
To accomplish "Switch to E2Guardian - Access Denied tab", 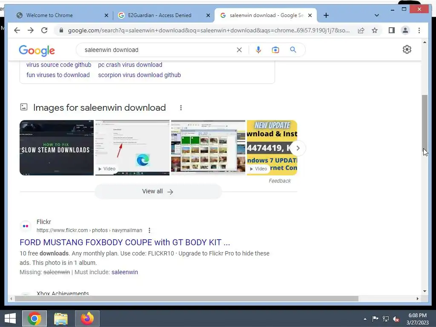I will coord(164,15).
